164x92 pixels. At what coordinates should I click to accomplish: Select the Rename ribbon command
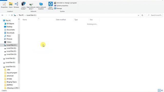16,5
